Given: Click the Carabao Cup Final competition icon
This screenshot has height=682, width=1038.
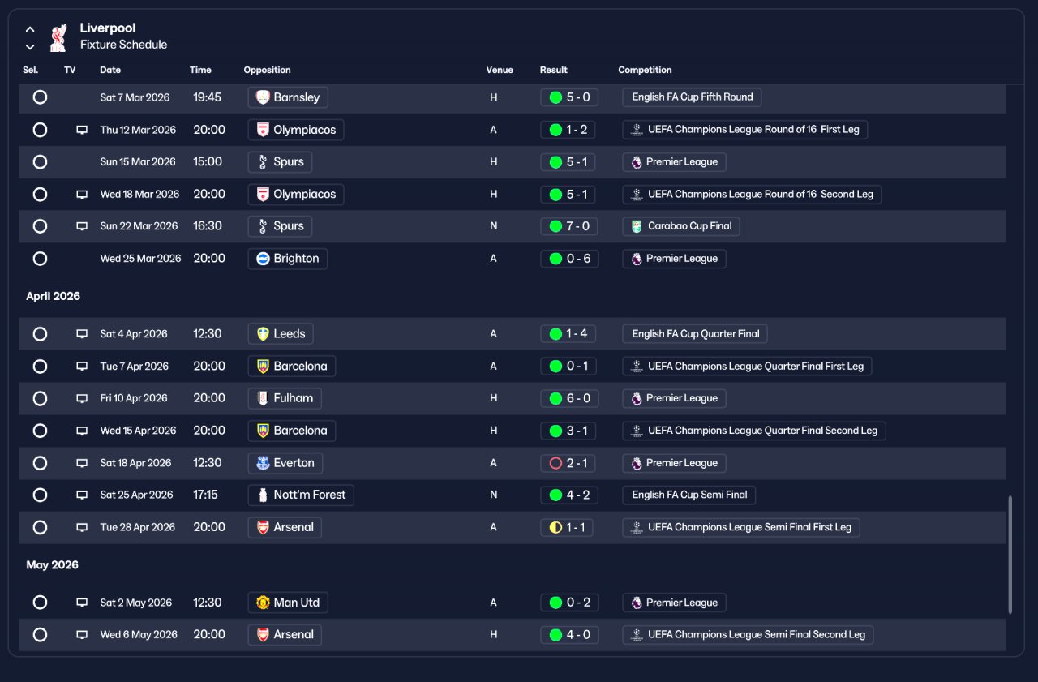Looking at the screenshot, I should tap(637, 226).
